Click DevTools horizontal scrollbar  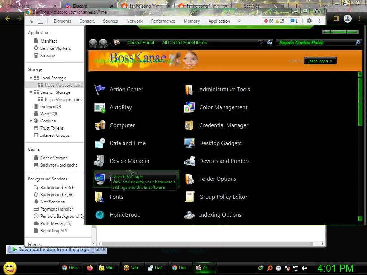208,243
